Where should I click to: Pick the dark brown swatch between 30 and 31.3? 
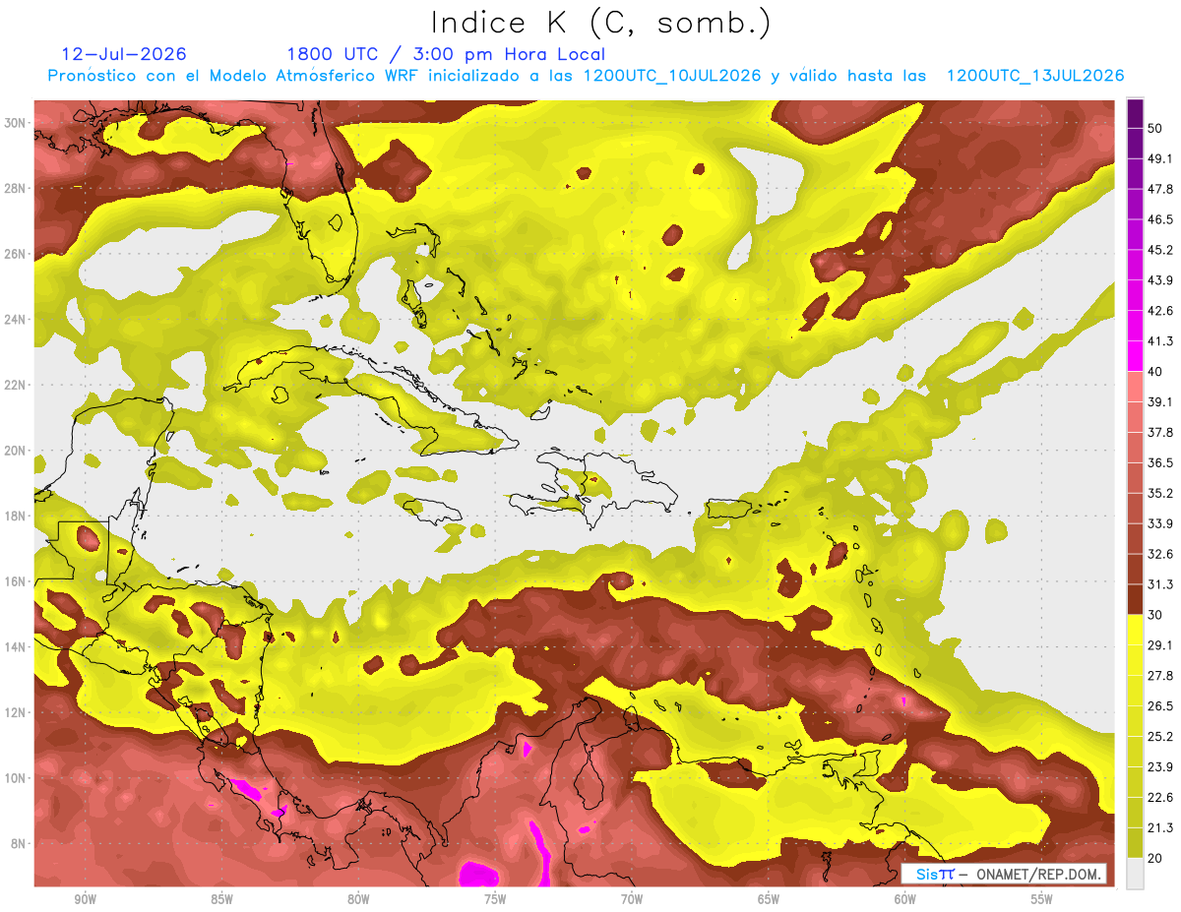pos(1135,599)
